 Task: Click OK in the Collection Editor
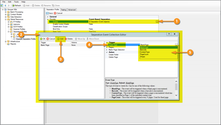43,39
